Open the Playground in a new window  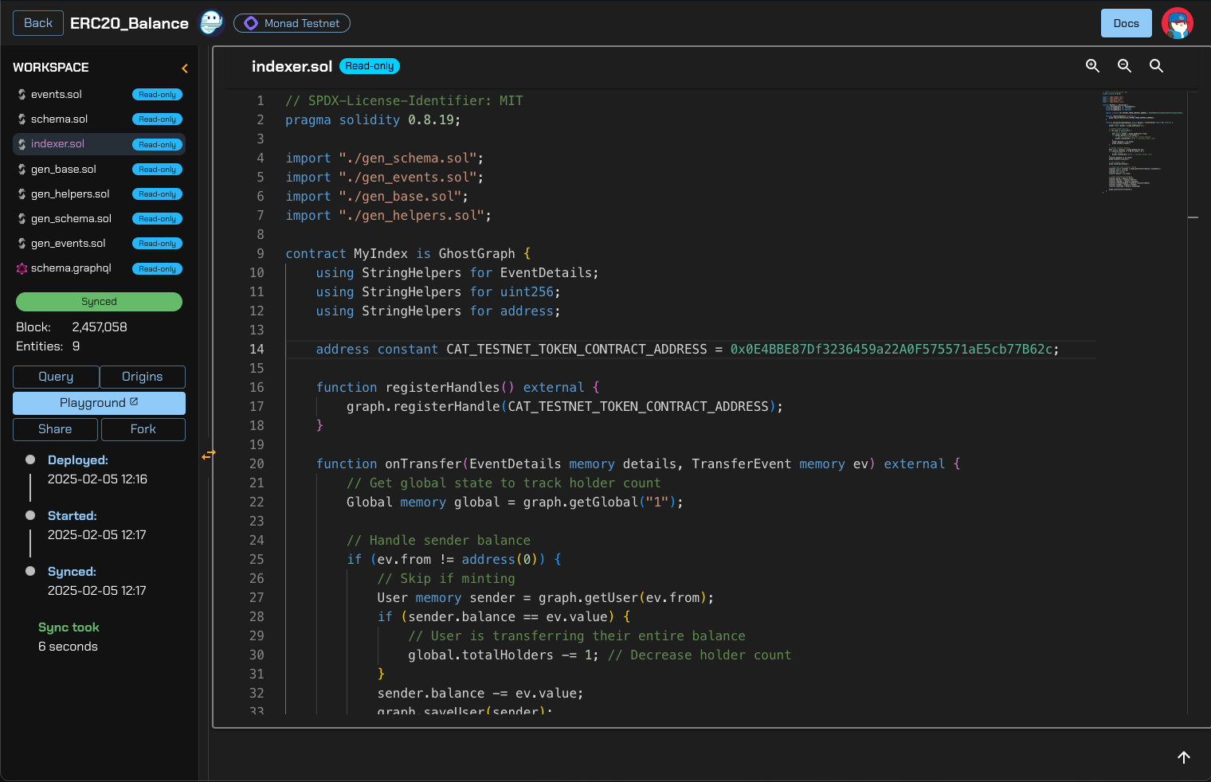click(x=98, y=403)
